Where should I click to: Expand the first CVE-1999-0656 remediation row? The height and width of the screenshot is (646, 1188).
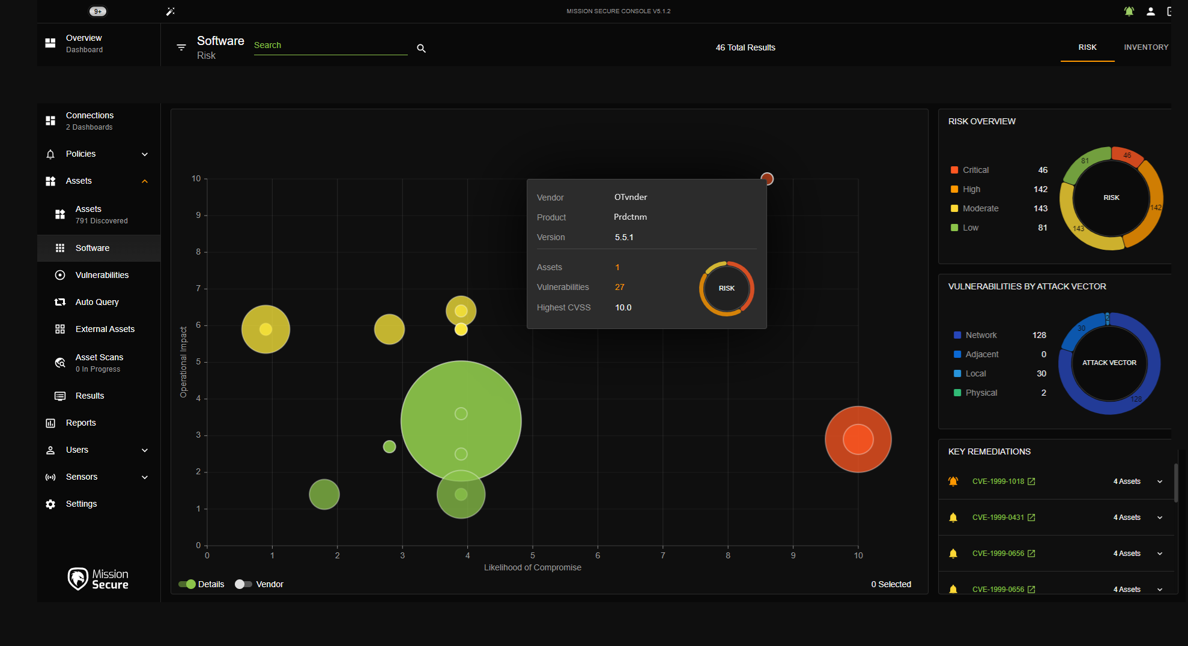1160,554
